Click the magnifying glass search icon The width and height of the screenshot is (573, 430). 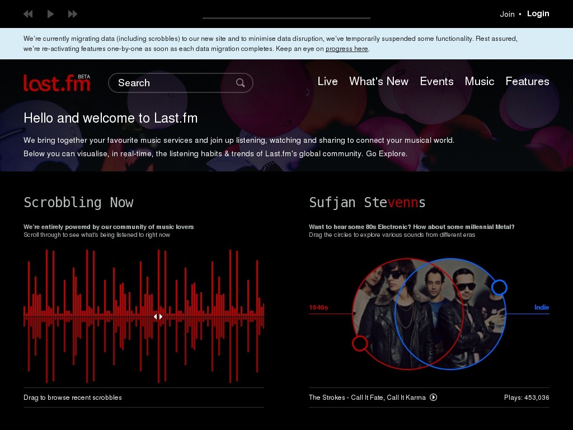tap(240, 83)
